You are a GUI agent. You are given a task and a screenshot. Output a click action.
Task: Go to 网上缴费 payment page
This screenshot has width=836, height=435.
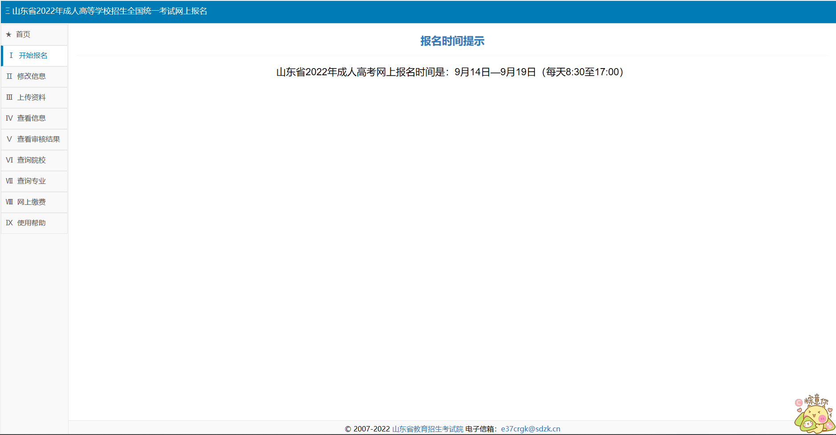tap(31, 202)
